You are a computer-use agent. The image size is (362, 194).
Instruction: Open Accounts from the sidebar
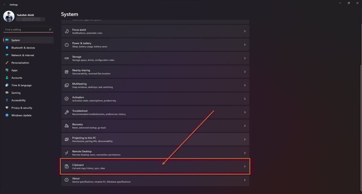click(28, 78)
